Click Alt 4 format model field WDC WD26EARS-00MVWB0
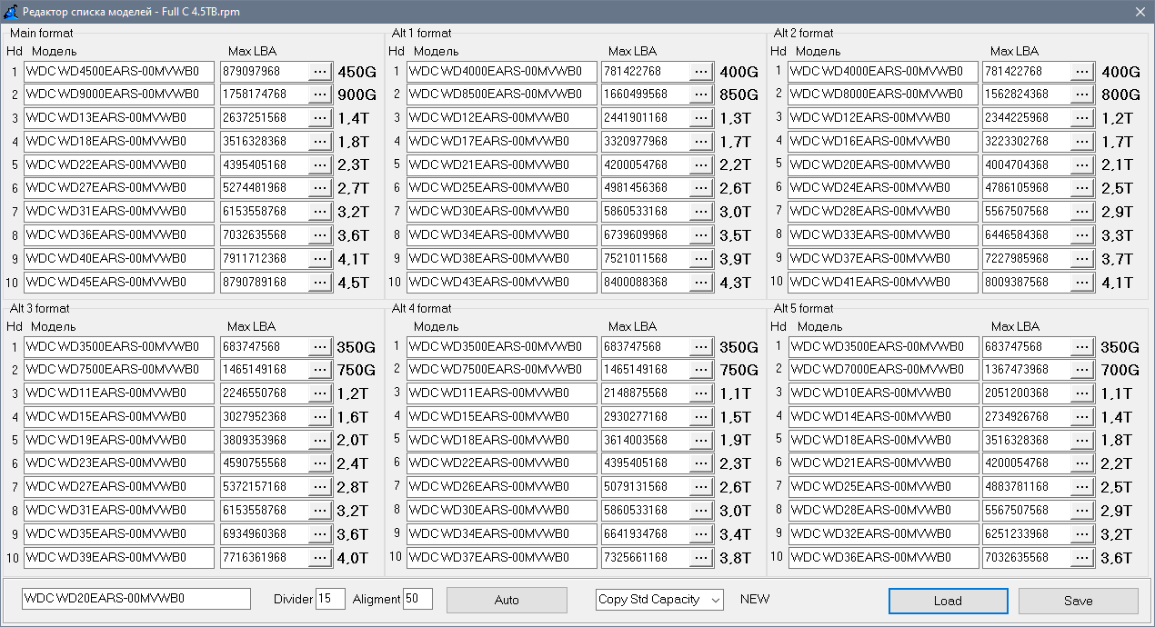Image resolution: width=1155 pixels, height=627 pixels. pyautogui.click(x=502, y=487)
